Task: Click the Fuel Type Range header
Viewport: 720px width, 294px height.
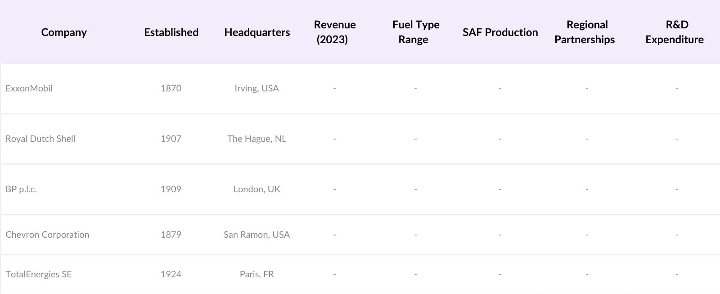Action: [x=415, y=32]
